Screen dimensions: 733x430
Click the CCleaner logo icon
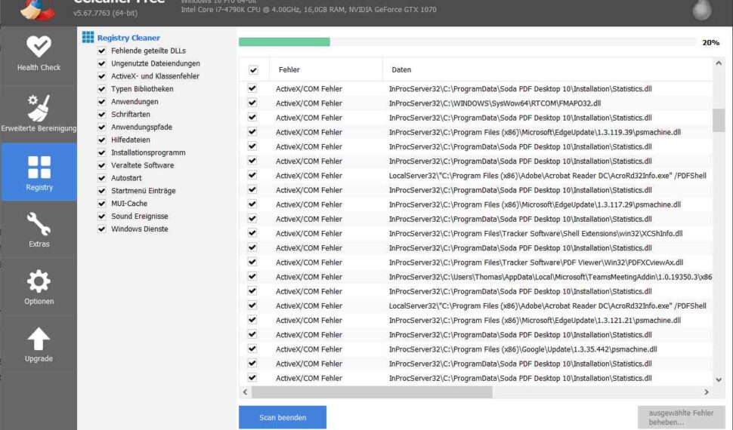tap(38, 8)
